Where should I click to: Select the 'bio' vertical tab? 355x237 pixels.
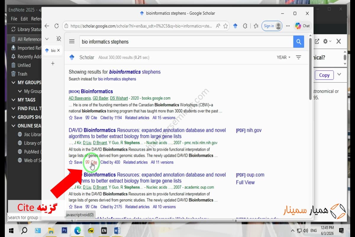tap(52, 50)
